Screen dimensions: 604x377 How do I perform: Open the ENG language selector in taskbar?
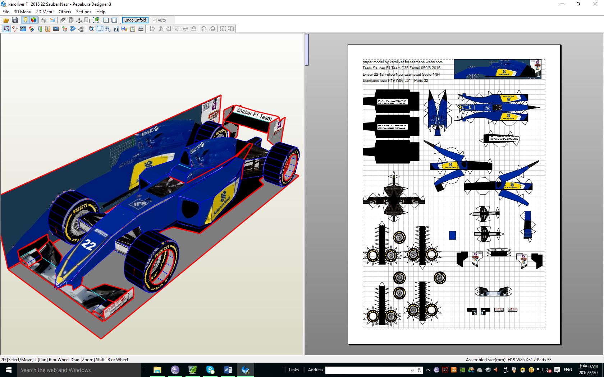(x=568, y=370)
